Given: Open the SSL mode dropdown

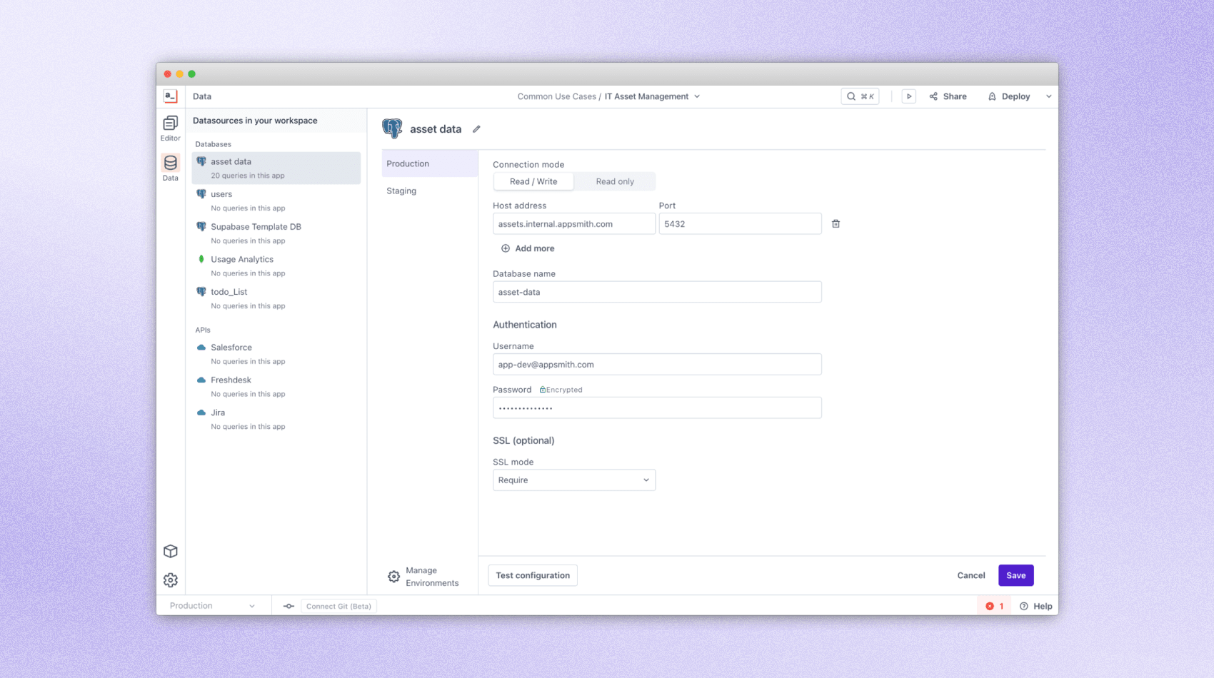Looking at the screenshot, I should 573,480.
